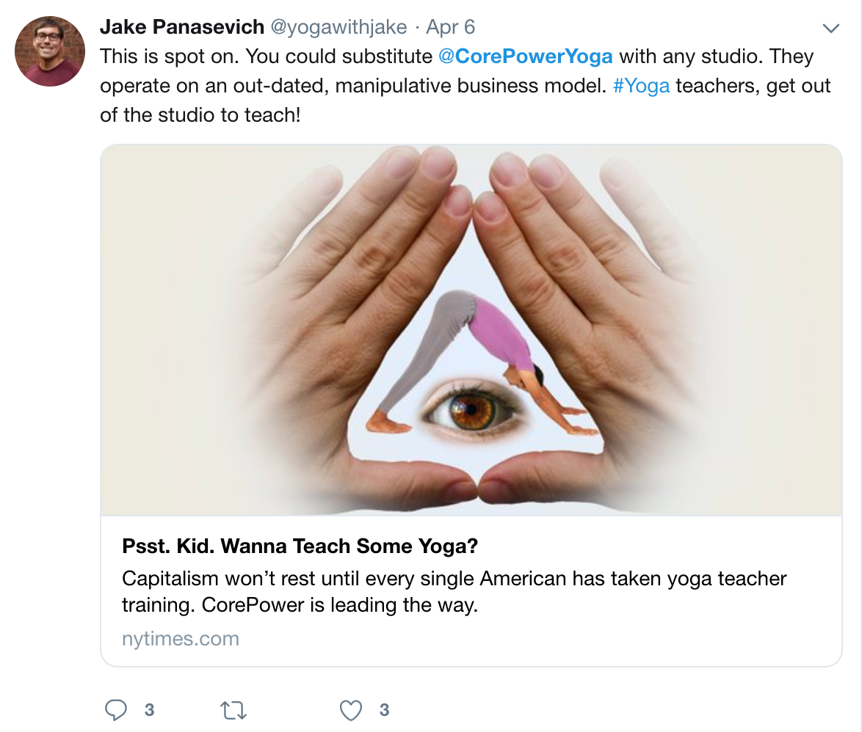
Task: Click the likes count number 3
Action: tap(384, 710)
